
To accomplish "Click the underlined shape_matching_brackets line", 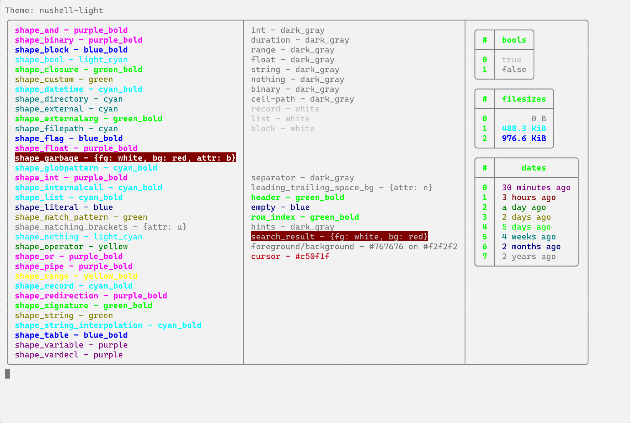I will pyautogui.click(x=101, y=227).
